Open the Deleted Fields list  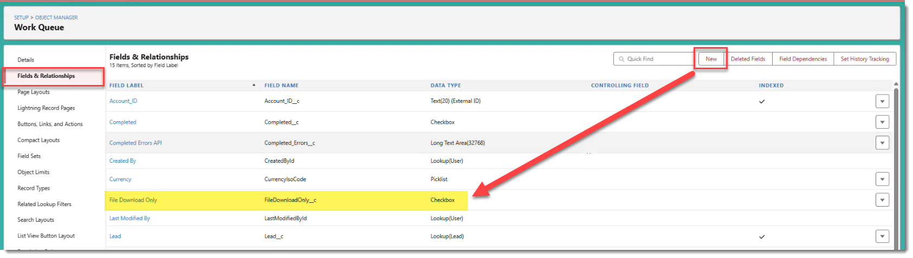point(748,59)
